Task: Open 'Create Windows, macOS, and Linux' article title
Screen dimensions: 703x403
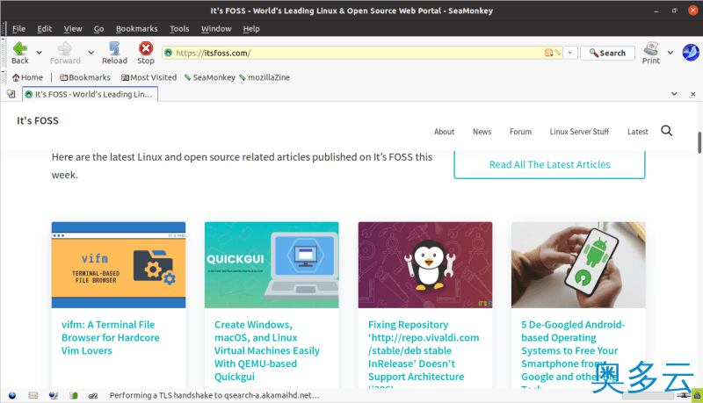Action: click(x=267, y=350)
